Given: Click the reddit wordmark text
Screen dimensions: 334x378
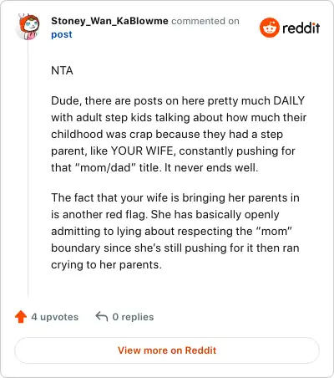Looking at the screenshot, I should (301, 28).
